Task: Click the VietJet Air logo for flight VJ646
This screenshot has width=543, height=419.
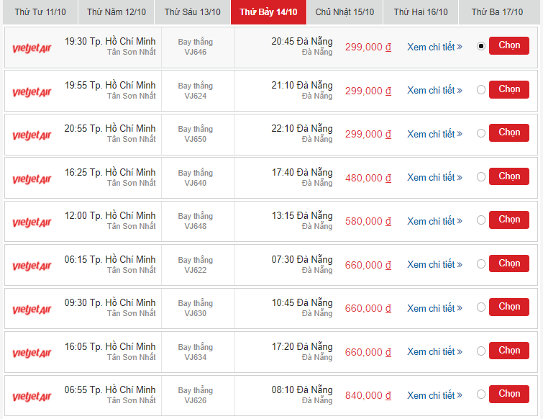Action: (x=32, y=48)
